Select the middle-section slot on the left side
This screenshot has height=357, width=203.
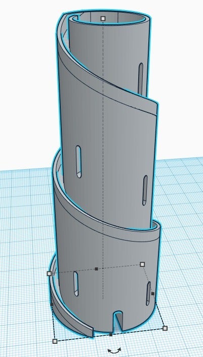pyautogui.click(x=78, y=162)
